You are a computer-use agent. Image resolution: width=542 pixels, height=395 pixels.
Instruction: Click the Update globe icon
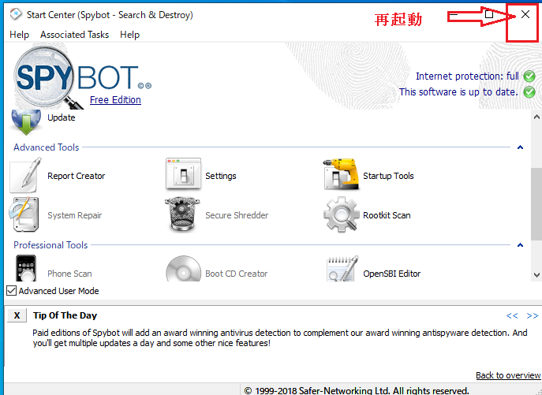pyautogui.click(x=26, y=121)
